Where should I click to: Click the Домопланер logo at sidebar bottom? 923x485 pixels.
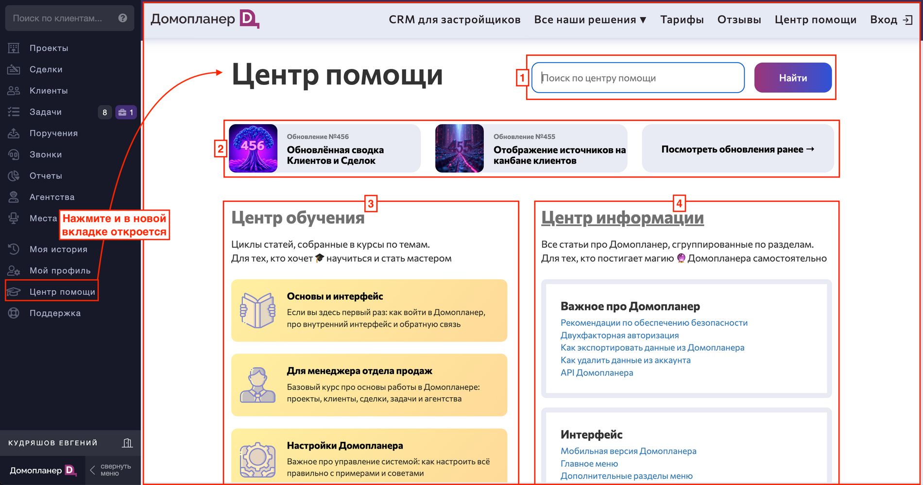[x=43, y=470]
